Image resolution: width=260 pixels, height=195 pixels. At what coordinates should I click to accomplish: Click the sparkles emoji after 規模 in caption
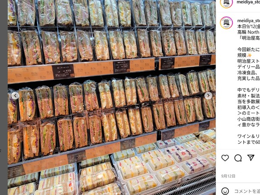249,55
